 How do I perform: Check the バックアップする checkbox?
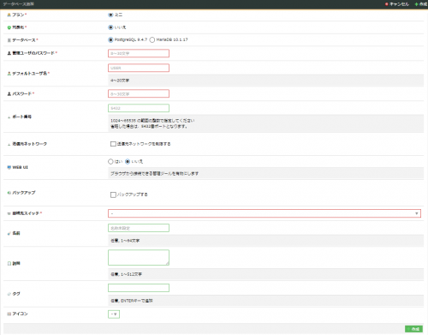pyautogui.click(x=113, y=194)
